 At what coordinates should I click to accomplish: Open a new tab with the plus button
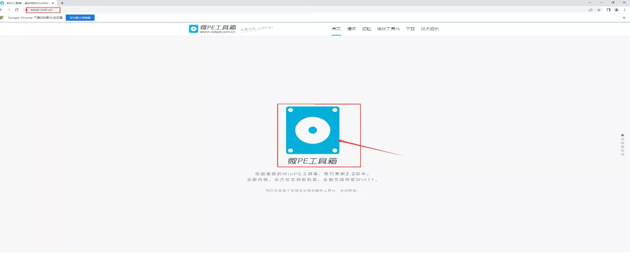click(62, 3)
